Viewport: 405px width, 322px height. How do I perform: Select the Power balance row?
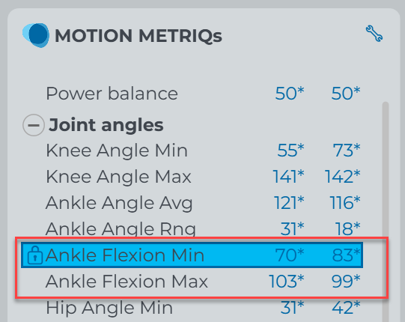203,94
